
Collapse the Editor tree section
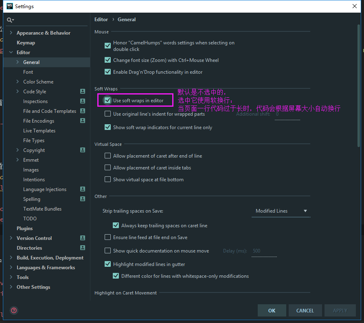pos(10,52)
